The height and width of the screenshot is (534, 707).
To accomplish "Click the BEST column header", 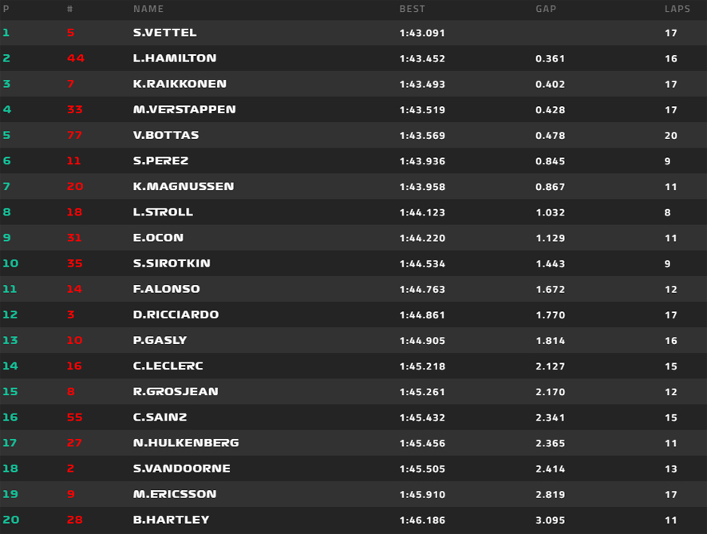I will tap(412, 9).
